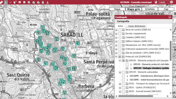The height and width of the screenshot is (99, 176).
Task: Collapse the Protecció civil (DUPROCIM) folder
Action: [116, 57]
